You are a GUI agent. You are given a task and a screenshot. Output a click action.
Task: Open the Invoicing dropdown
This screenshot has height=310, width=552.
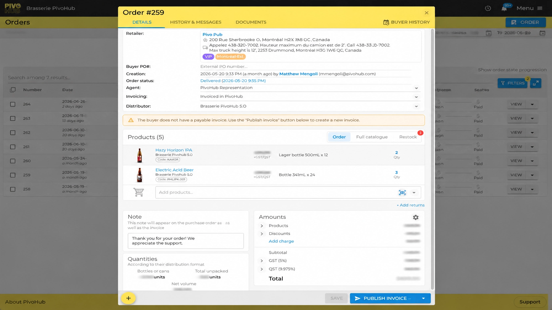pyautogui.click(x=416, y=97)
